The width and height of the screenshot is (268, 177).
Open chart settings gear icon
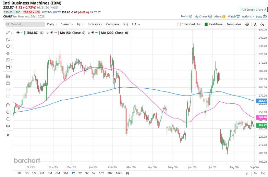pos(247,24)
